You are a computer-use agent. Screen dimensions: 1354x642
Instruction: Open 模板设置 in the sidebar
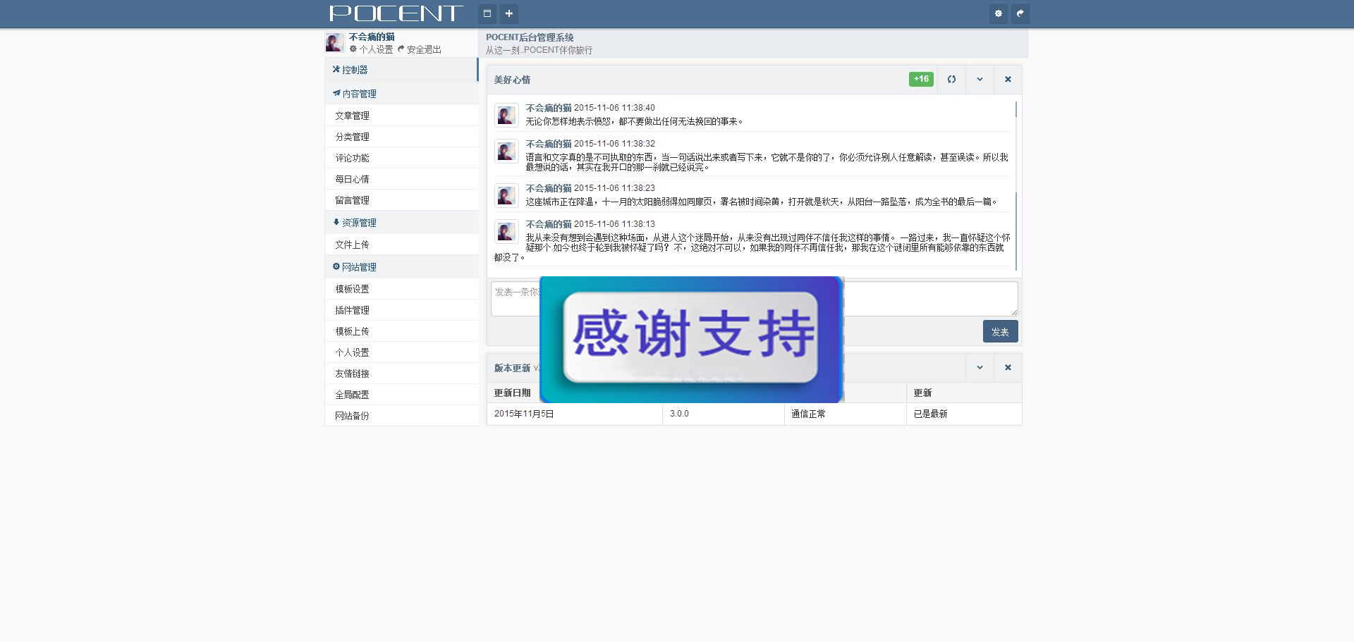pos(401,289)
